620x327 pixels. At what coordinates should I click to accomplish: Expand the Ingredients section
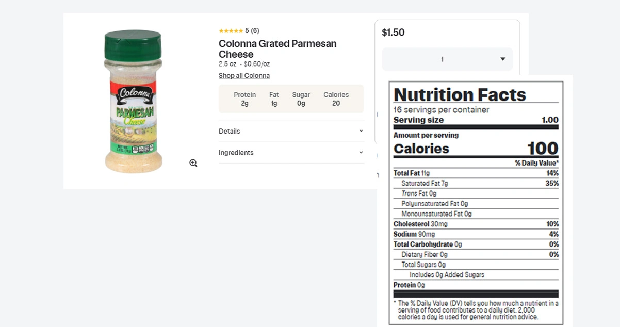(x=291, y=153)
